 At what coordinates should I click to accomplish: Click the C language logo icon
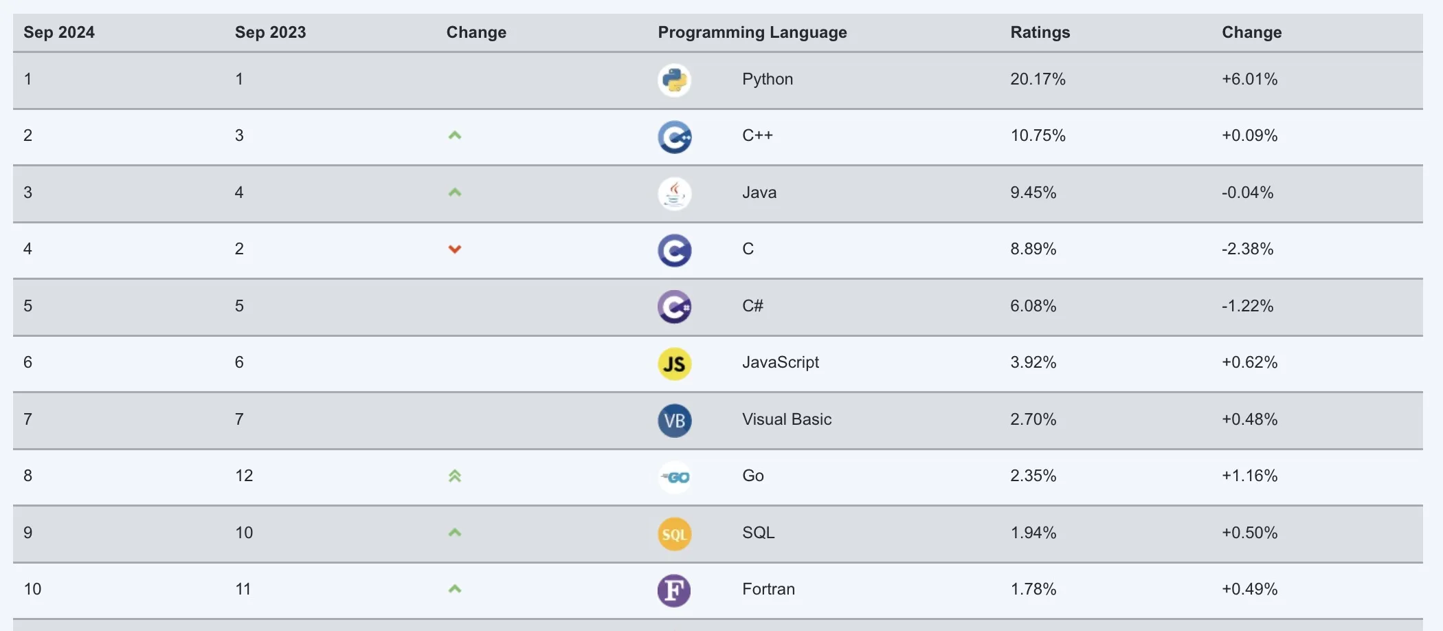[x=674, y=250]
